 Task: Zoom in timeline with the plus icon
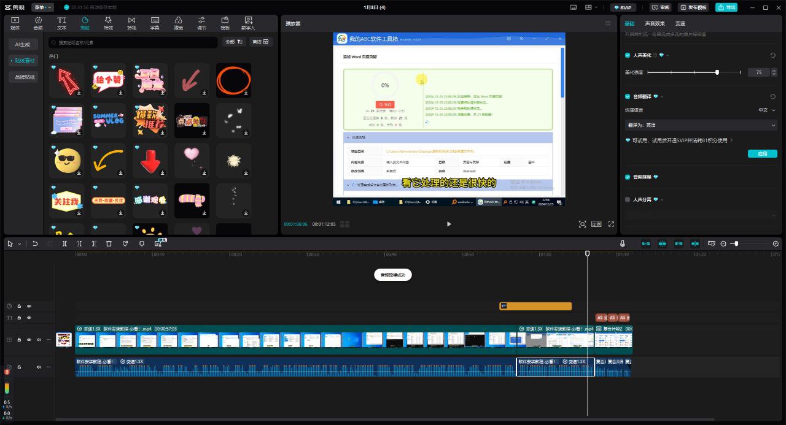tap(776, 243)
